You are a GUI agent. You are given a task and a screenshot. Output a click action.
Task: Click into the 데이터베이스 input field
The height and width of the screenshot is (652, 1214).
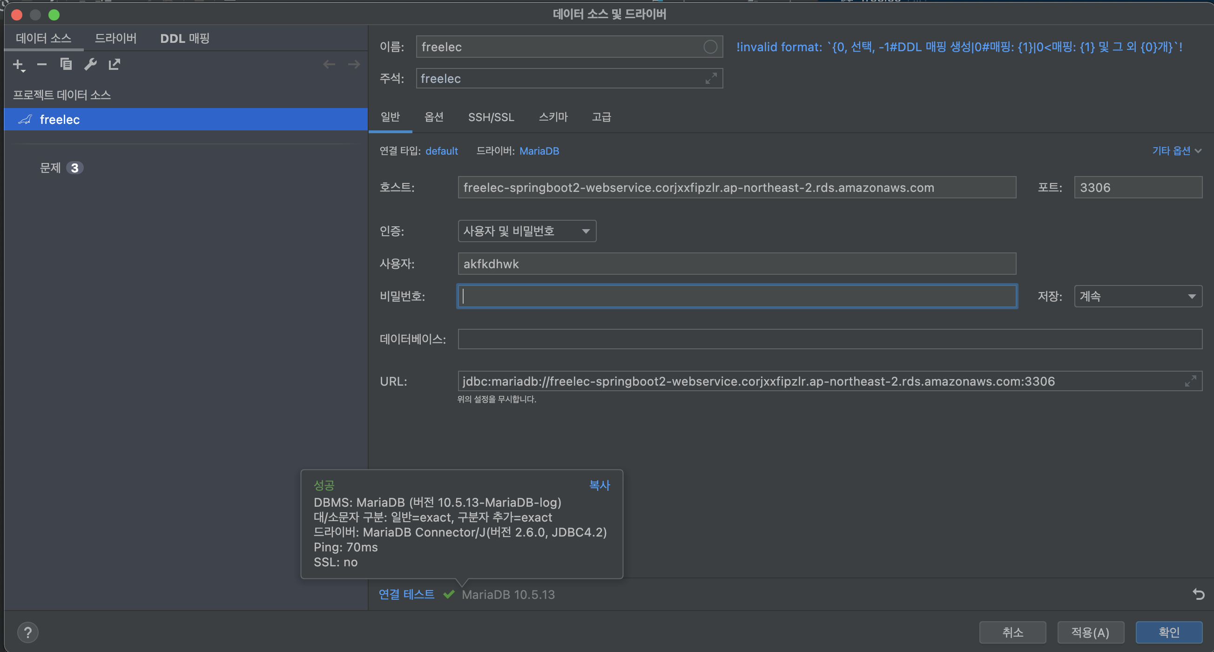click(x=830, y=339)
